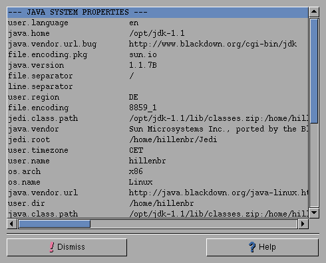
Task: Click the scroll down arrow of vertical scrollbar
Action: pyautogui.click(x=314, y=213)
